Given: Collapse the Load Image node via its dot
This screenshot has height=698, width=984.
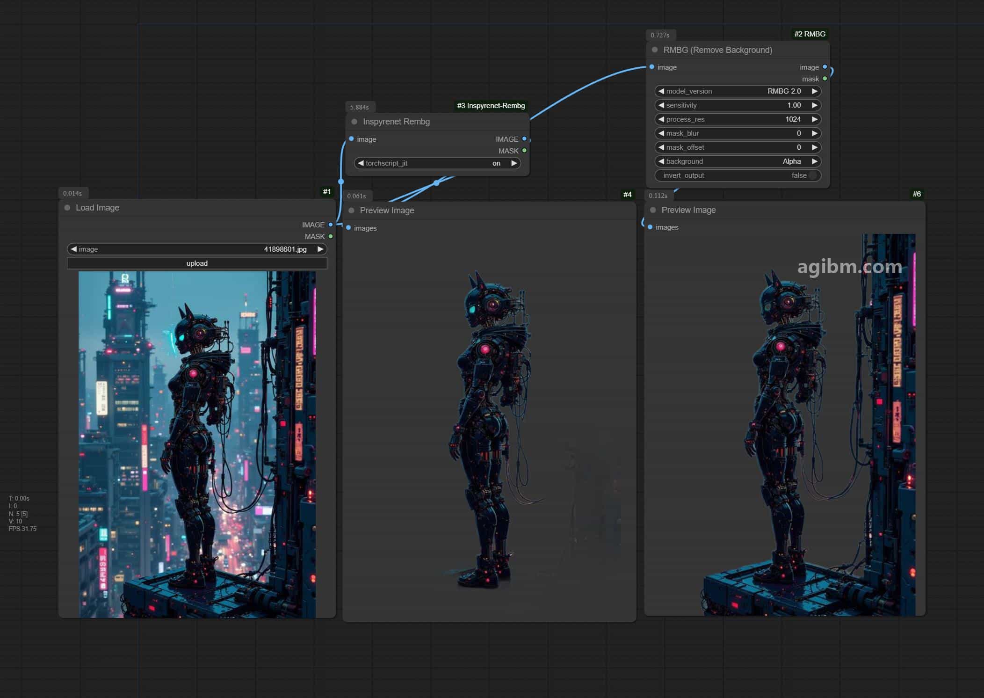Looking at the screenshot, I should 67,208.
